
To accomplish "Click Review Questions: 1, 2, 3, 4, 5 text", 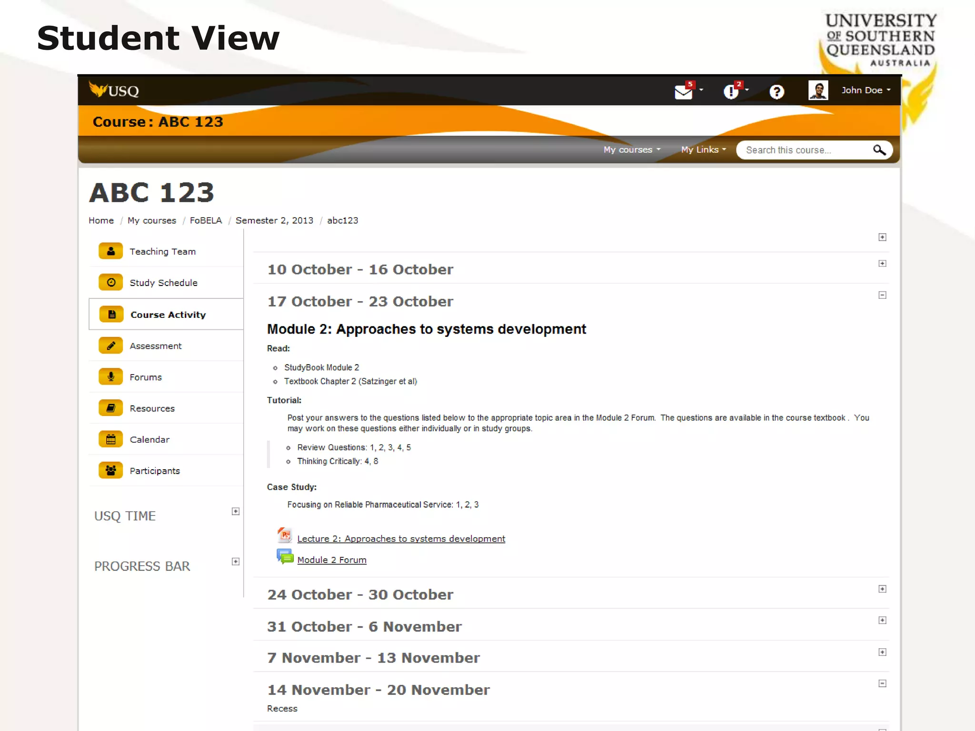I will click(354, 447).
